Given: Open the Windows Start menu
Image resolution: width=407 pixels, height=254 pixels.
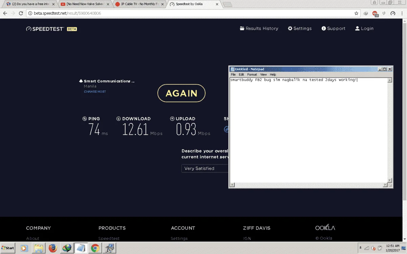Looking at the screenshot, I should coord(8,248).
